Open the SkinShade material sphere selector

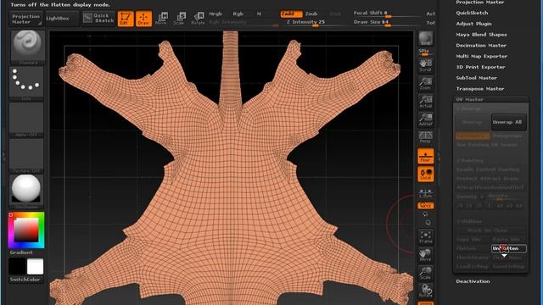tap(26, 191)
